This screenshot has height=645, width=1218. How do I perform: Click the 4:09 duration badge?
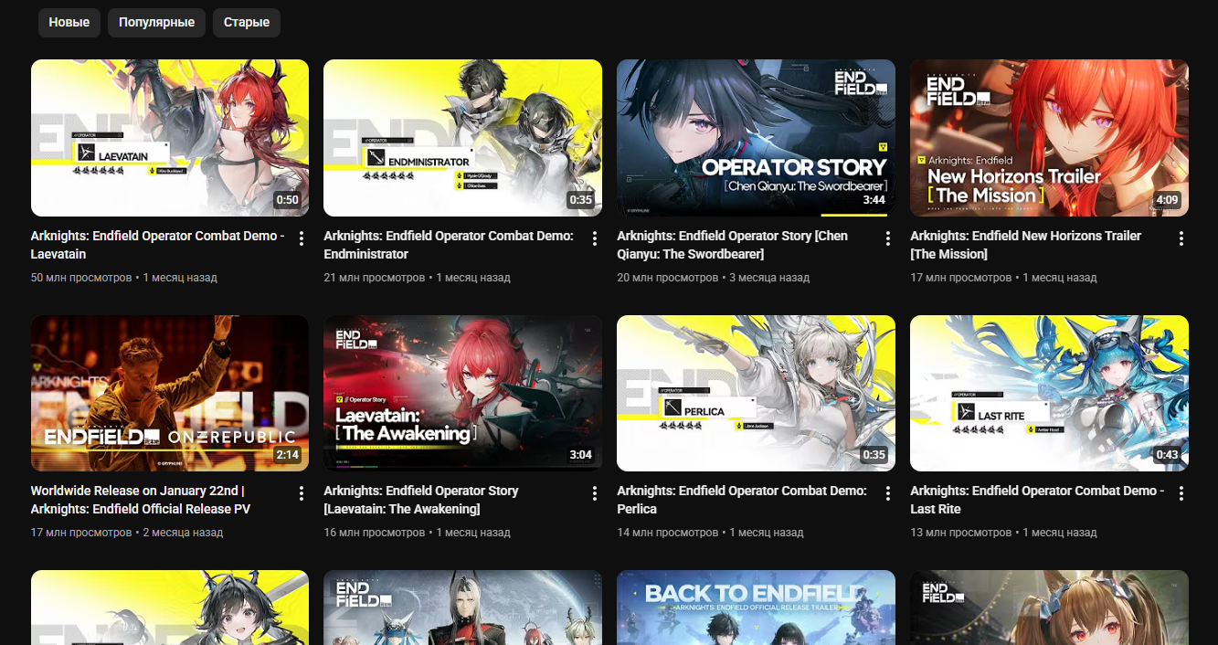tap(1167, 200)
